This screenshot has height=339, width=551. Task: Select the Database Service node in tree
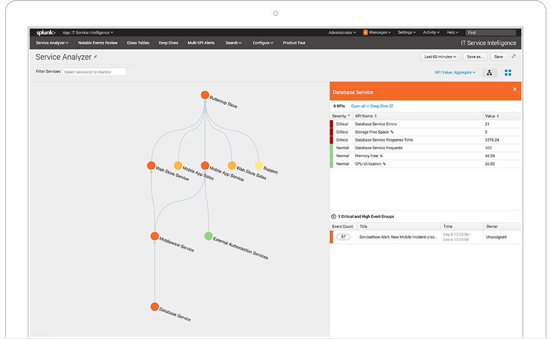pos(155,306)
